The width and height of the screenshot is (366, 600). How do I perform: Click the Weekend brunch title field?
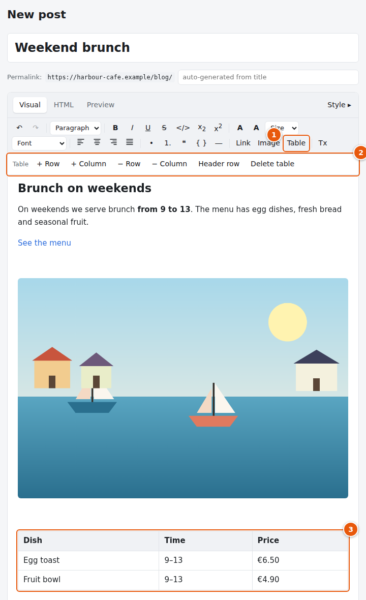[183, 47]
